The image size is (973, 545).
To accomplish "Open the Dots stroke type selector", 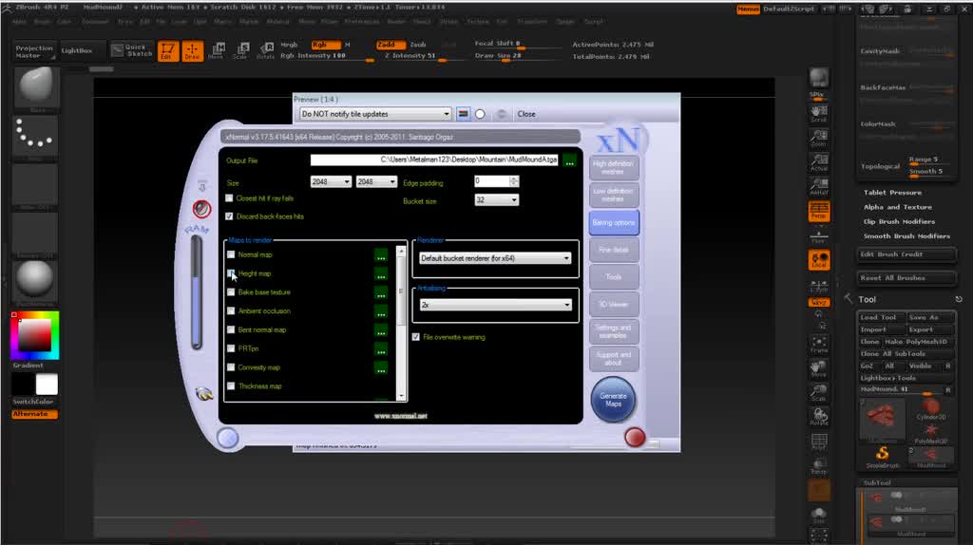I will [x=35, y=135].
